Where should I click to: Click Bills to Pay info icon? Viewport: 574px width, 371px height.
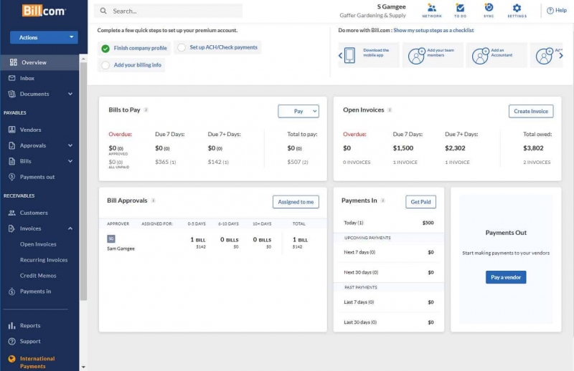(146, 110)
